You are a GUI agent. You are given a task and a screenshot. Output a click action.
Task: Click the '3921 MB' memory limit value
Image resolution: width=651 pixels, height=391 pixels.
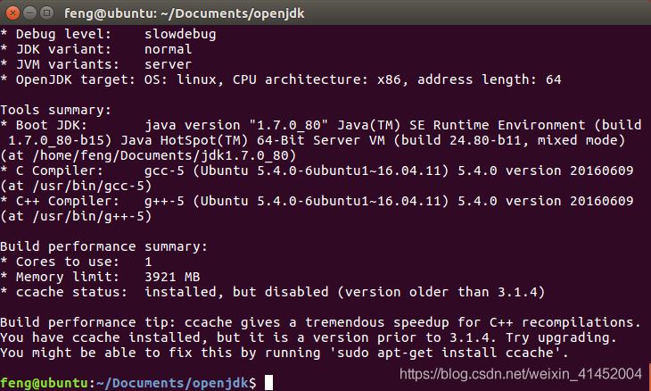point(176,277)
